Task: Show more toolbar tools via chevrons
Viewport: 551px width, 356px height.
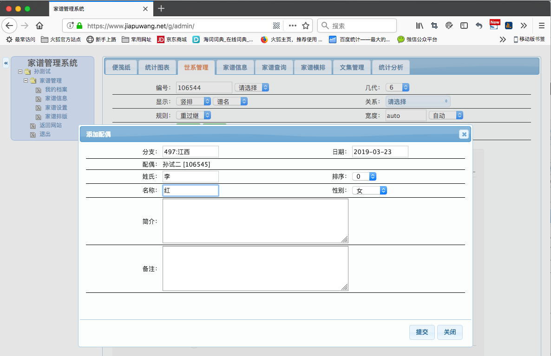Action: click(524, 26)
